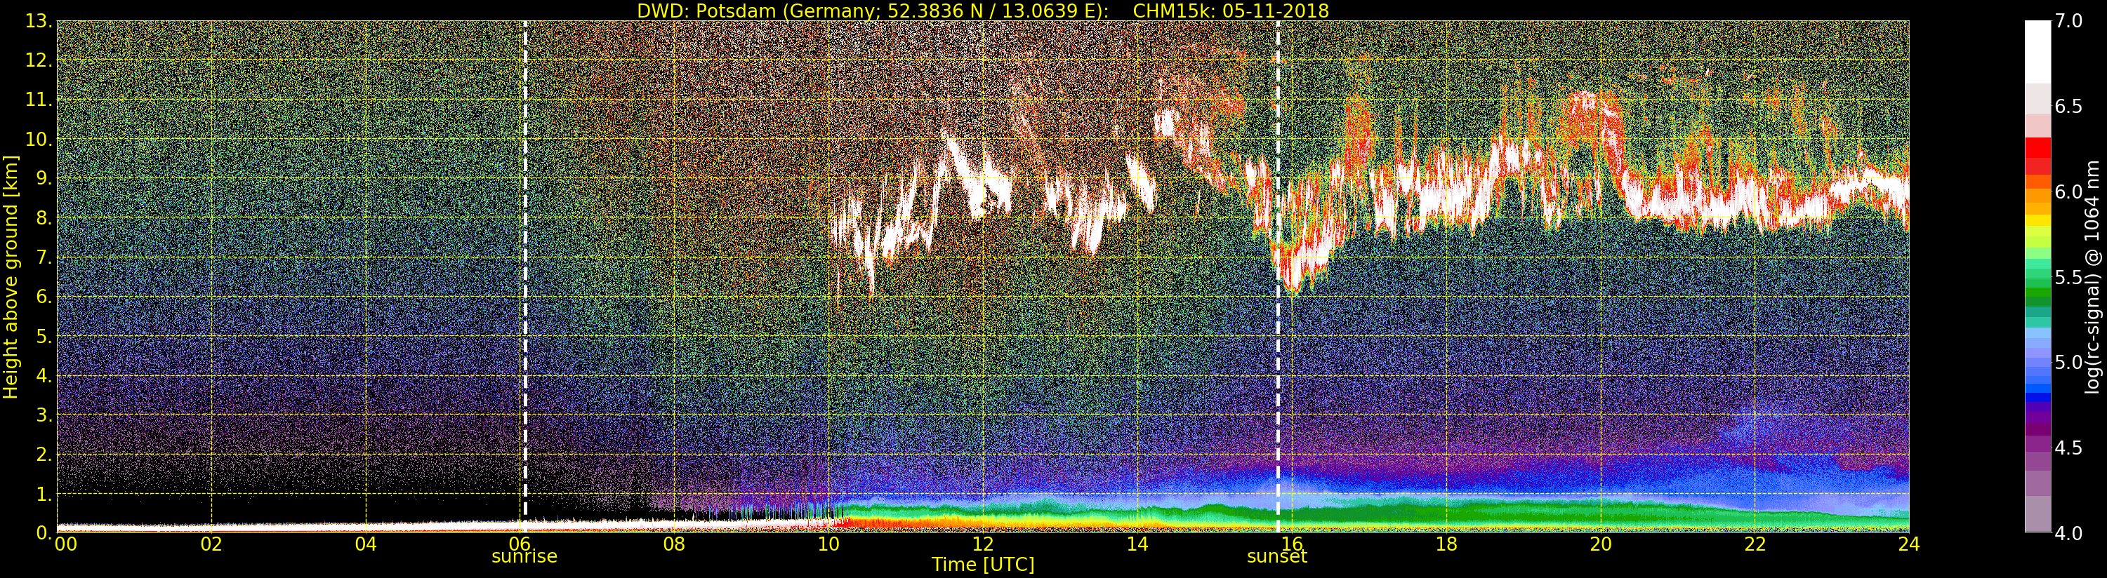Click the height axis tick label 13.

click(38, 21)
